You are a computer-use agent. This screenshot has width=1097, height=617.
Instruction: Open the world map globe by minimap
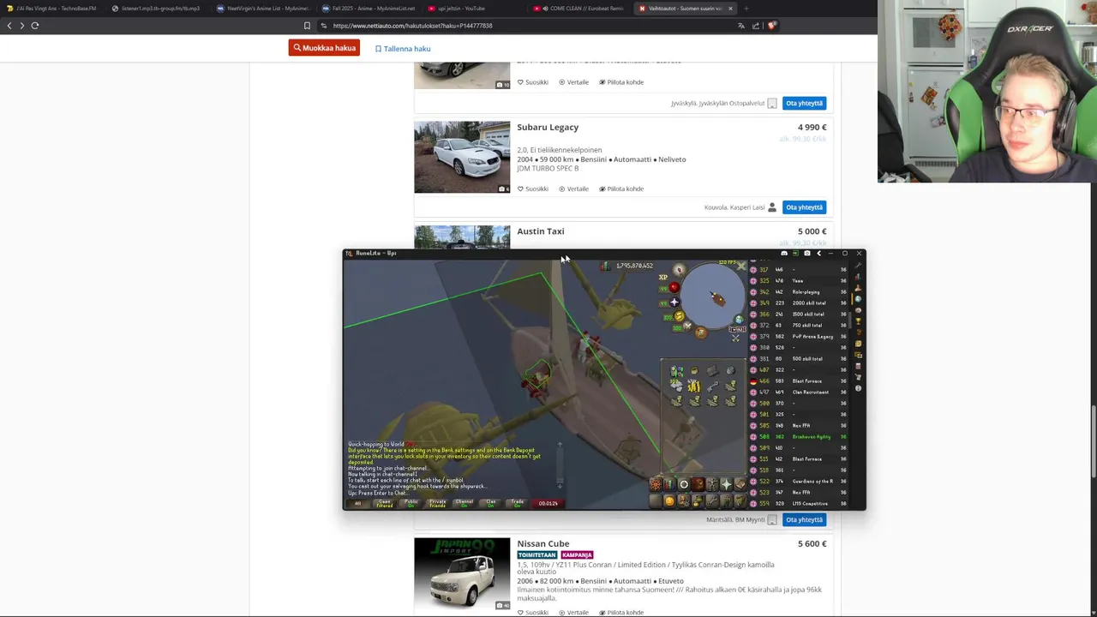[x=740, y=320]
